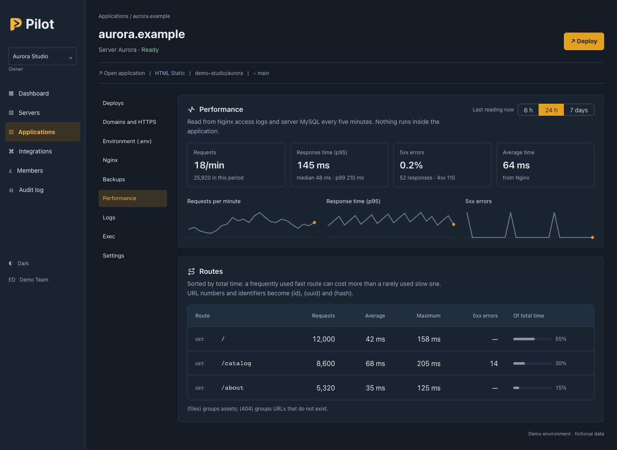Toggle the Dark theme switch

19,264
